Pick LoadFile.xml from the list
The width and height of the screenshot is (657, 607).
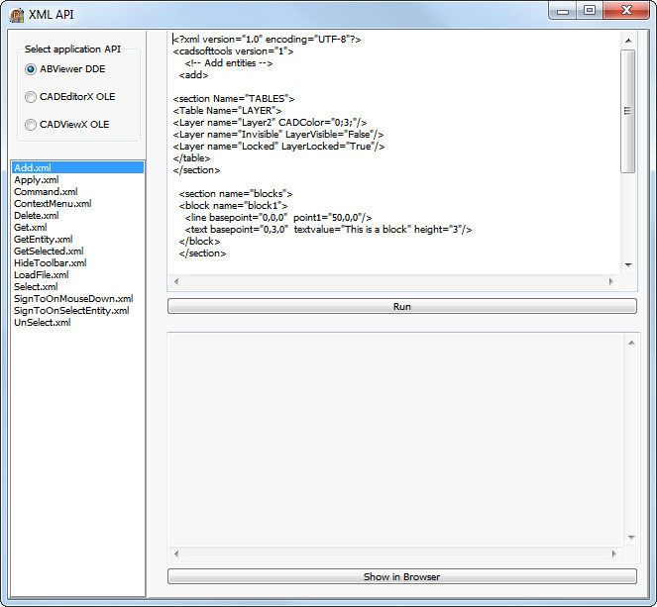click(x=77, y=275)
